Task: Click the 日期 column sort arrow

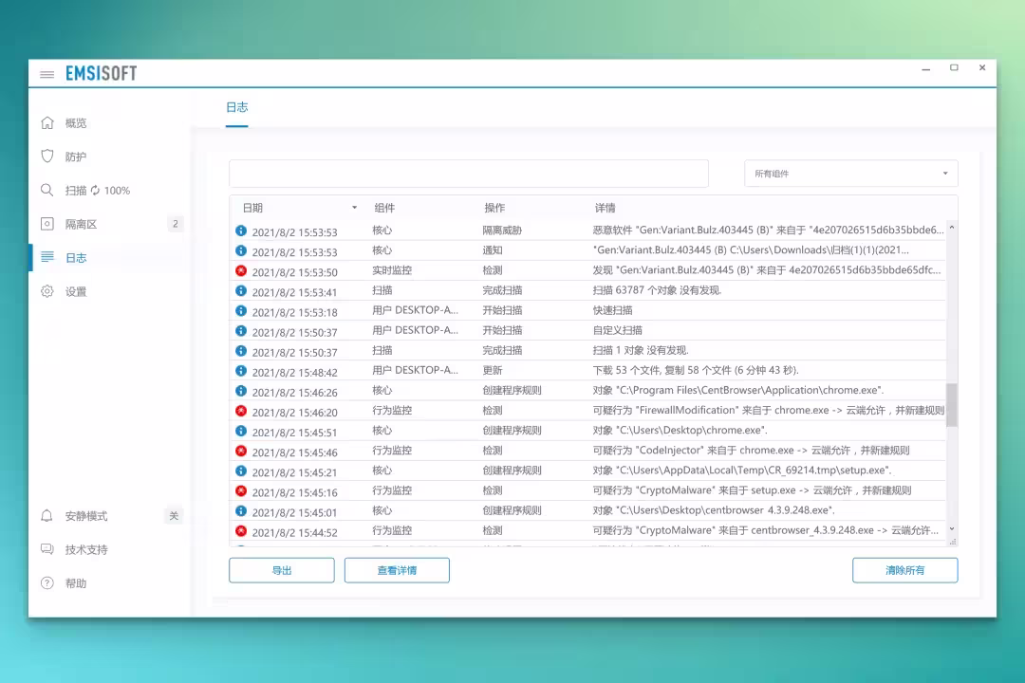Action: (x=354, y=208)
